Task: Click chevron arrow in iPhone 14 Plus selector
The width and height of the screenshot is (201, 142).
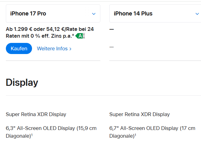Action: point(197,14)
